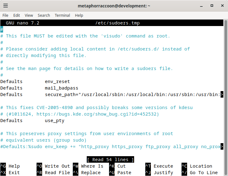Image resolution: width=228 pixels, height=176 pixels.
Task: Click the truncation marker on env_keep line
Action: pyautogui.click(x=222, y=147)
